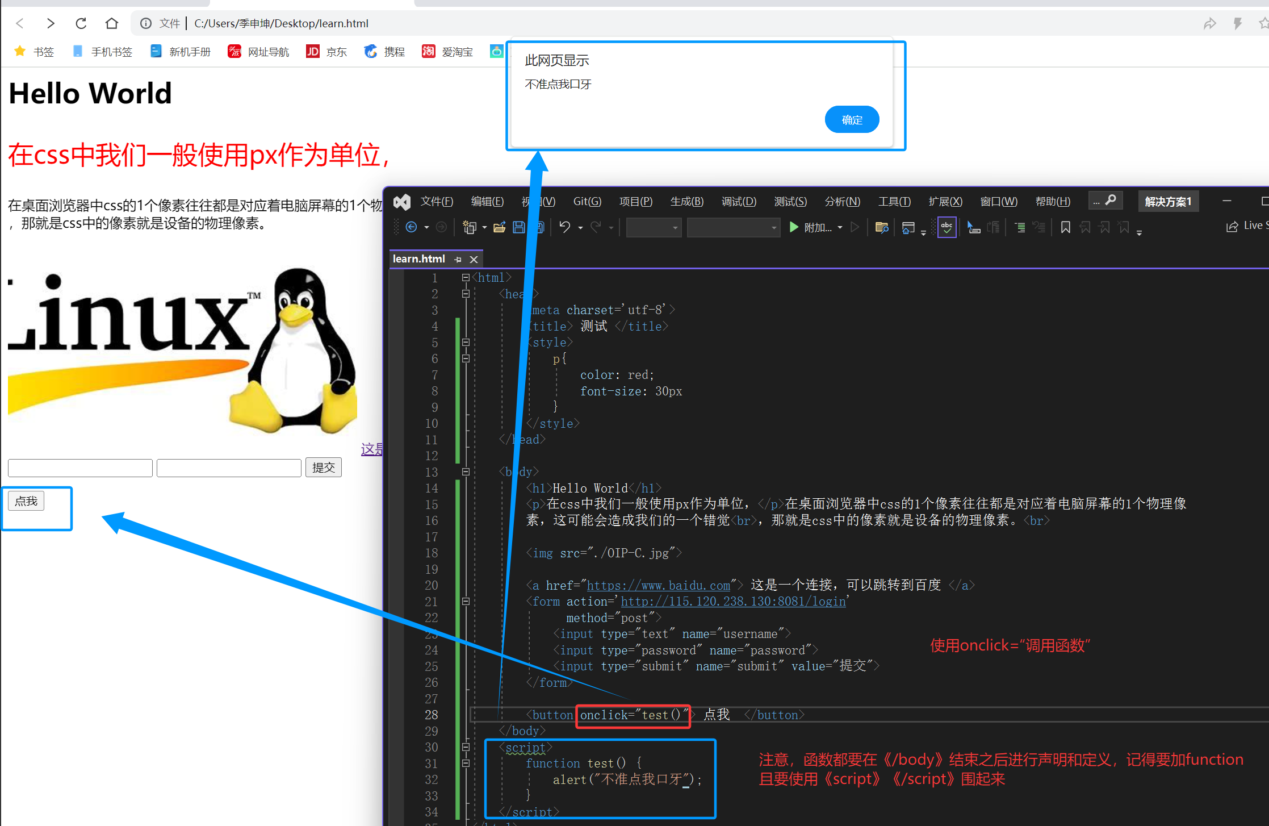Open the 新机手册 bookmark

pos(180,52)
